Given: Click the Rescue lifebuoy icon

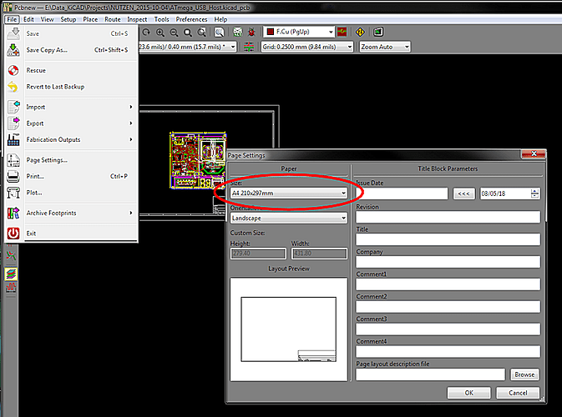Looking at the screenshot, I should click(13, 71).
